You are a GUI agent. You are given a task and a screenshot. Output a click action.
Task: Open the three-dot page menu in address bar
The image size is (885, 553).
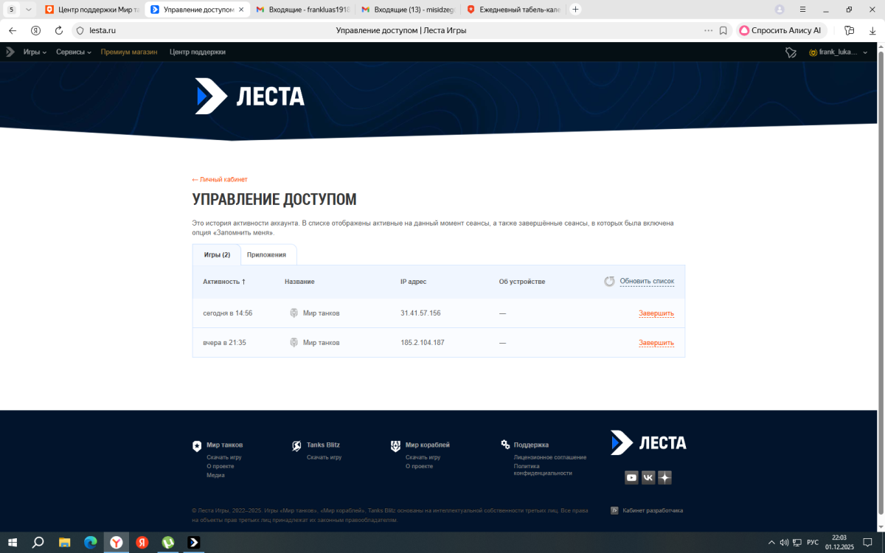[709, 31]
